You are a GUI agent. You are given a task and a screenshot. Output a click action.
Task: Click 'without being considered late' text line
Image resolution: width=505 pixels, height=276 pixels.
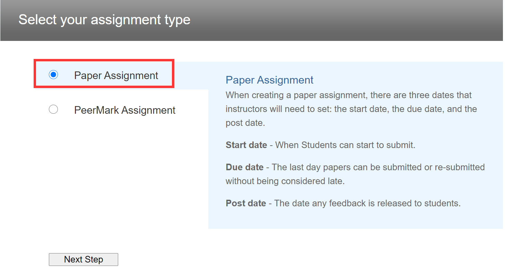click(x=285, y=181)
